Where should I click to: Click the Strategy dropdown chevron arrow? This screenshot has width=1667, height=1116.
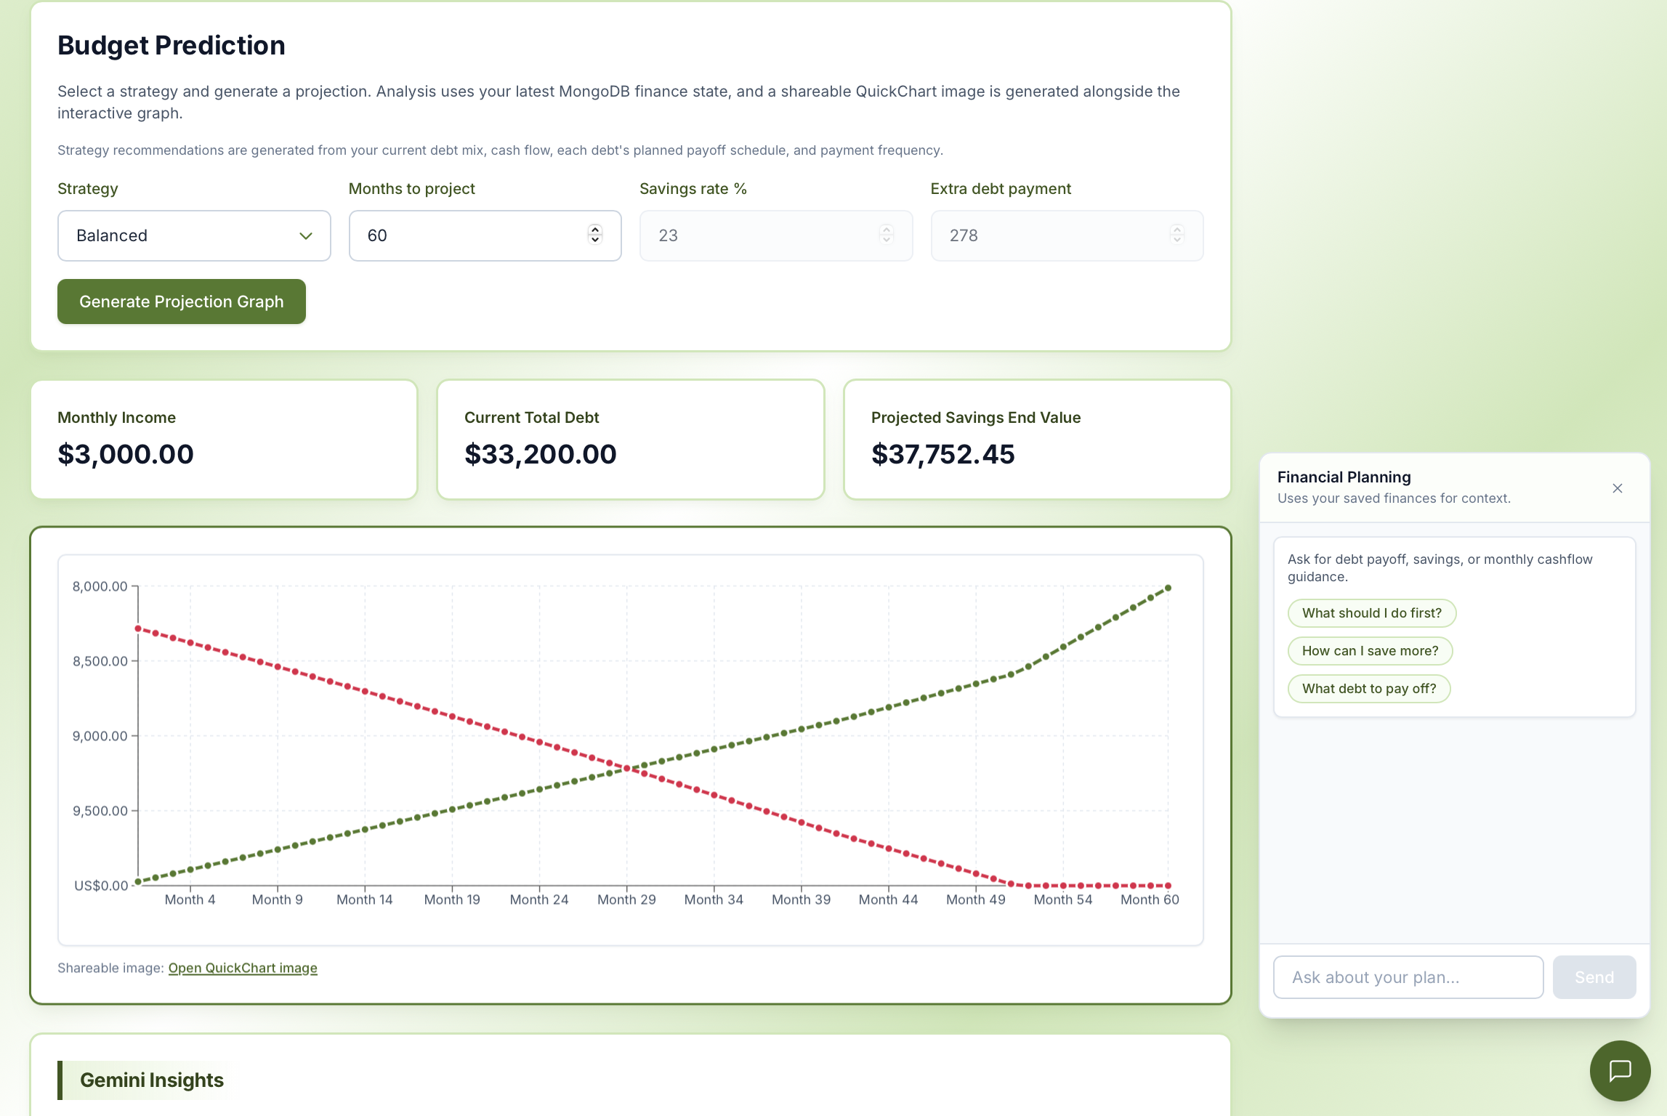tap(306, 236)
